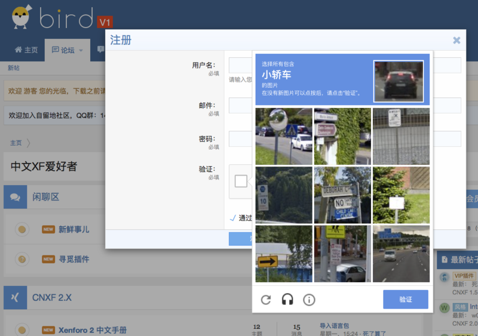
Task: Open the captcha help info icon
Action: click(x=309, y=300)
